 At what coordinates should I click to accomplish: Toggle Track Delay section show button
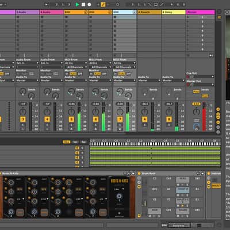[218, 127]
